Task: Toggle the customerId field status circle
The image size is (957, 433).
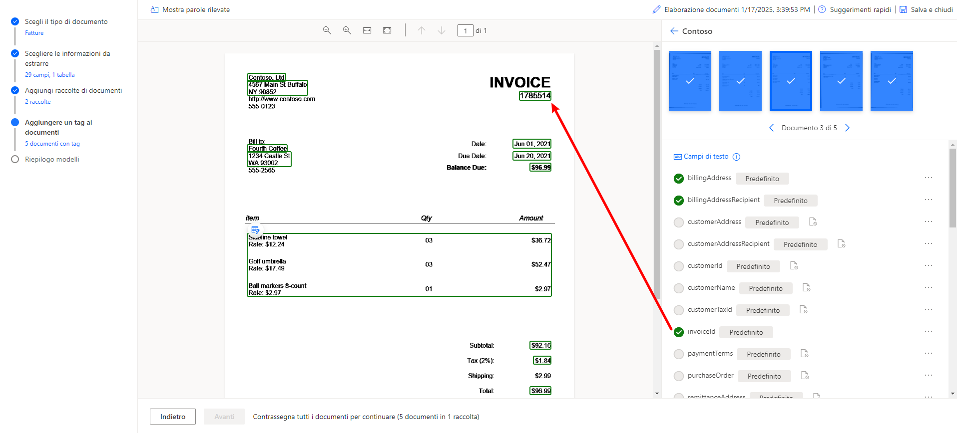Action: click(678, 266)
